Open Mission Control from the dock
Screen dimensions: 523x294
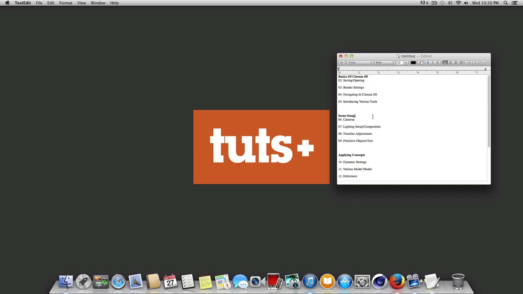click(x=101, y=281)
